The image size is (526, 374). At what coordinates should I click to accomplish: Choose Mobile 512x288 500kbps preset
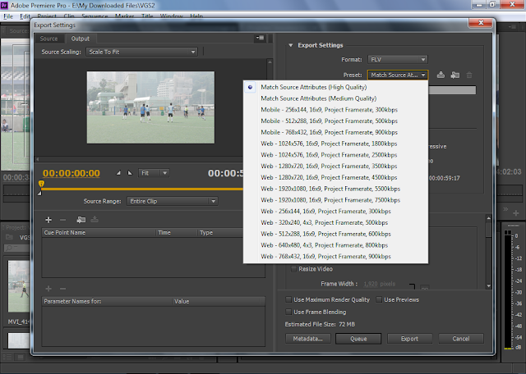[335, 121]
